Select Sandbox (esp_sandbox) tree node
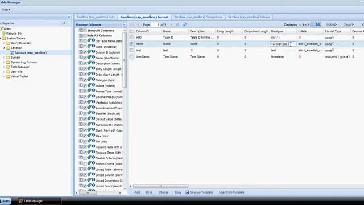 [31, 53]
